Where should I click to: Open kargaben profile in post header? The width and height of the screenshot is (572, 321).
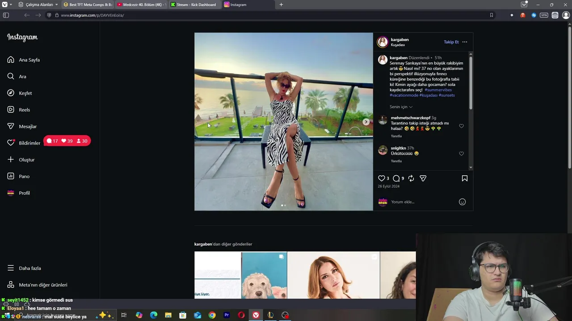click(x=400, y=40)
